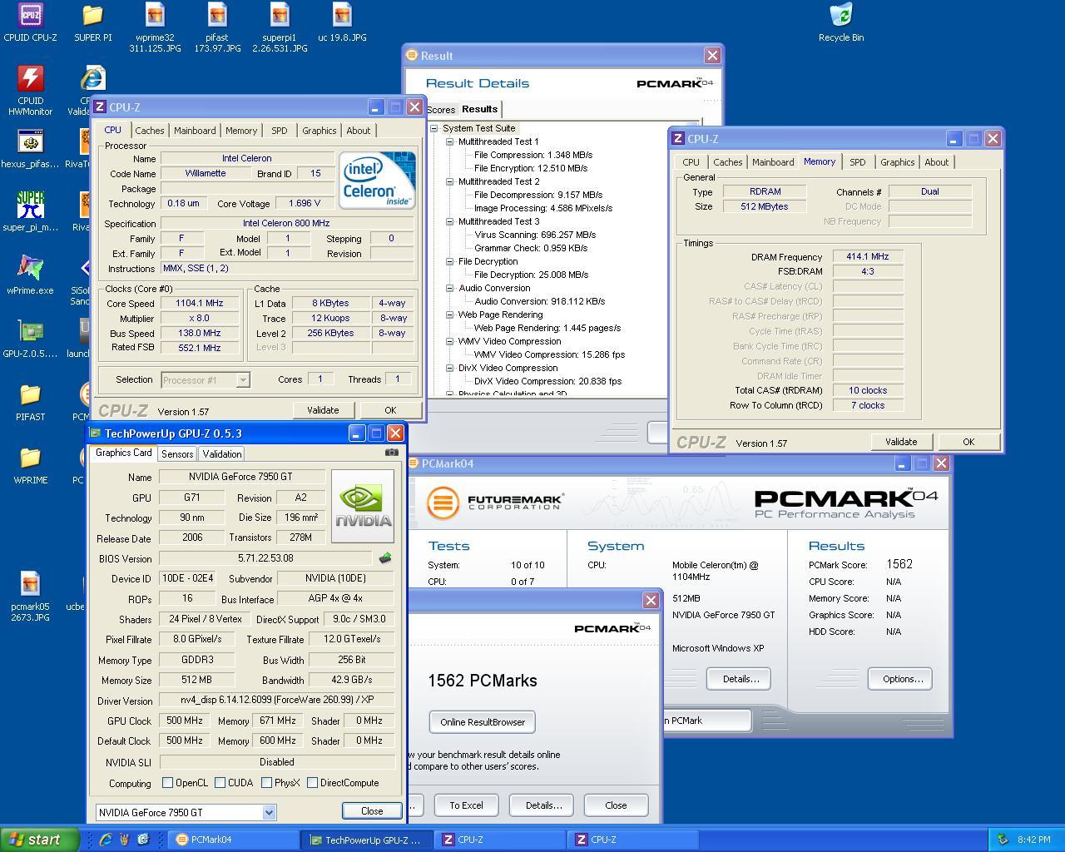The width and height of the screenshot is (1065, 852).
Task: Open pifast 173.97.JPG image file
Action: point(217,27)
